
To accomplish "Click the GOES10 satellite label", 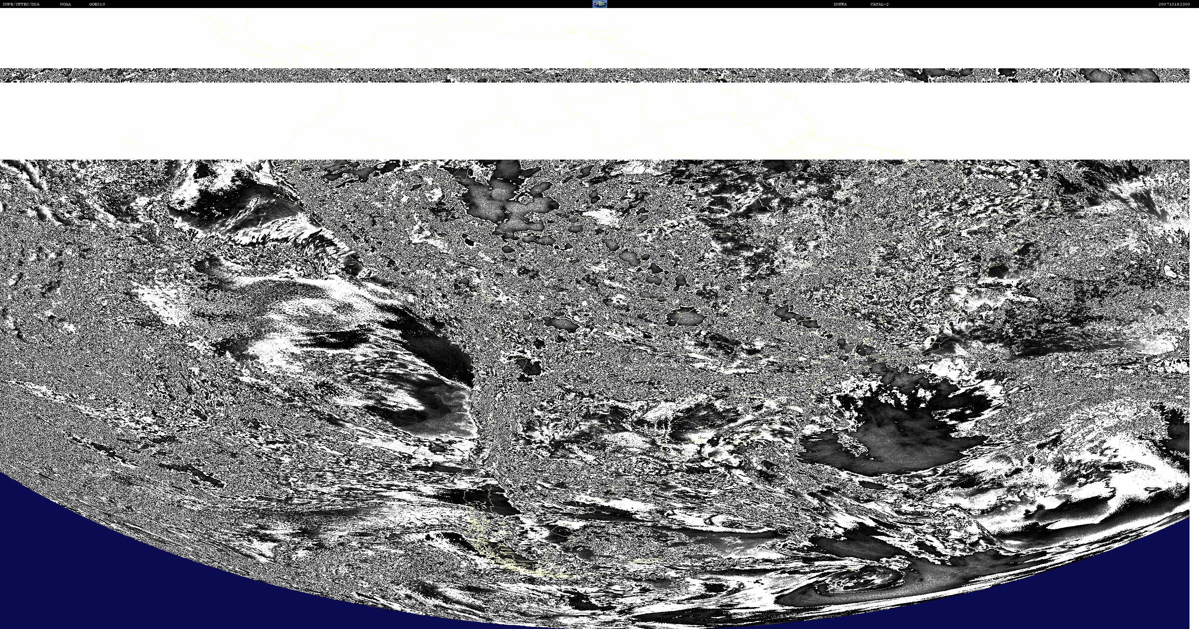I will click(97, 4).
